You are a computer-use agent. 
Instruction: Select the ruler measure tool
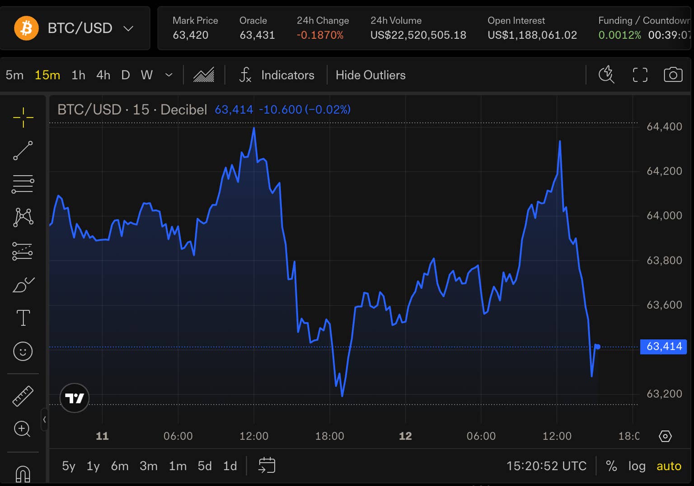tap(23, 396)
